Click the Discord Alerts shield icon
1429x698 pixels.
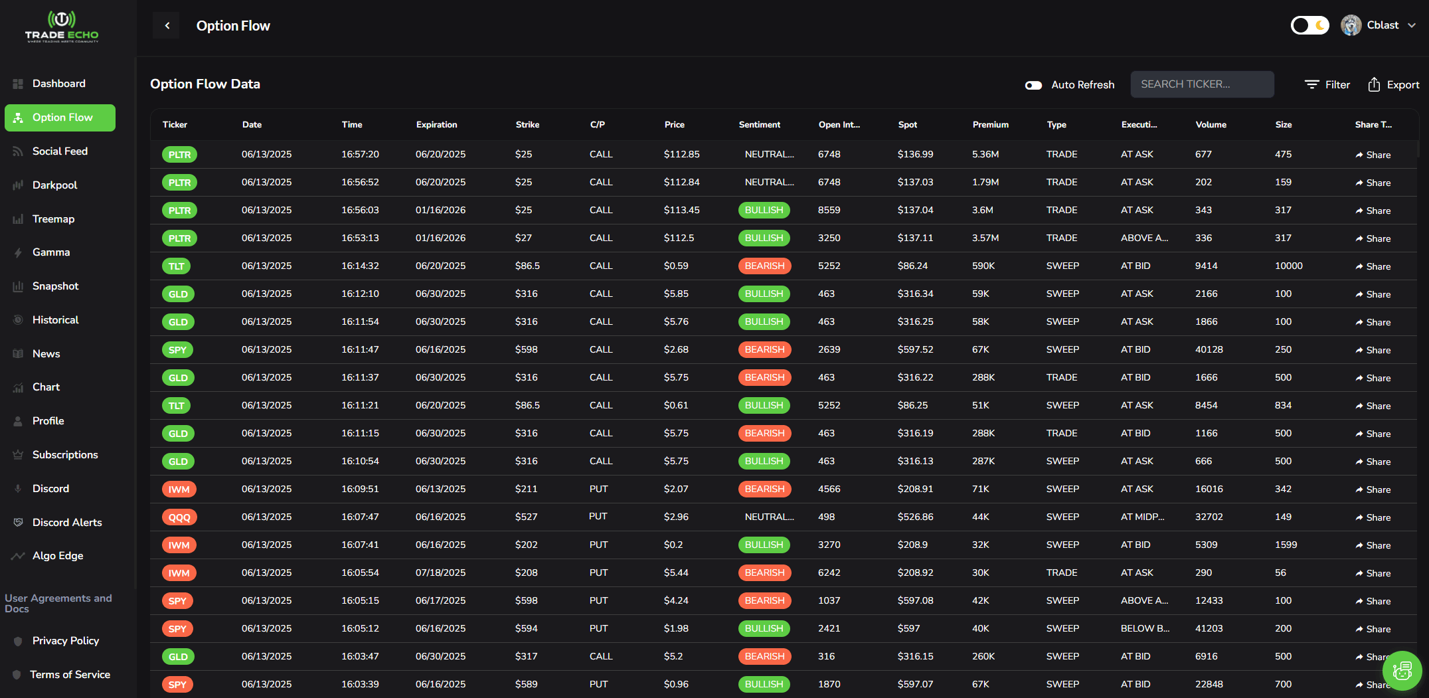[x=18, y=523]
